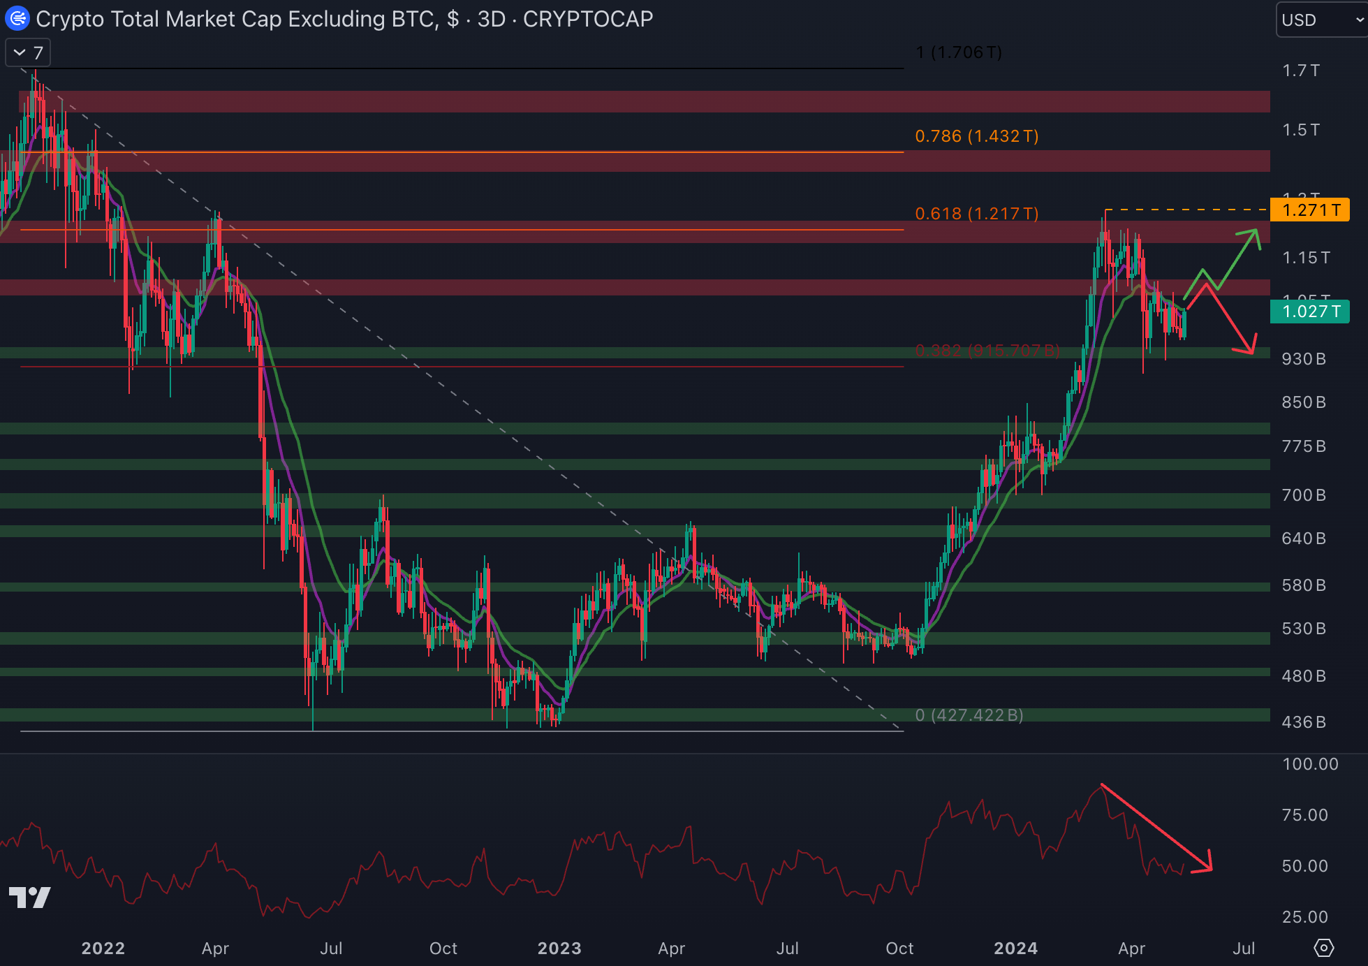The width and height of the screenshot is (1368, 966).
Task: Open chart settings gear icon
Action: point(1323,948)
